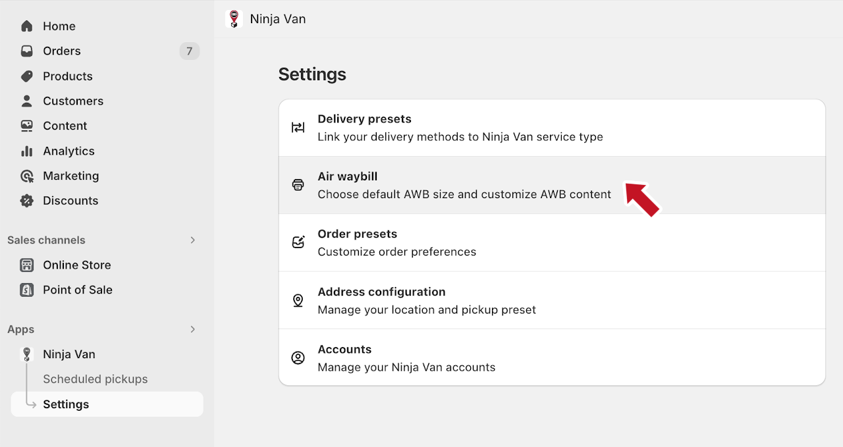843x447 pixels.
Task: Expand the Apps section chevron
Action: coord(193,329)
